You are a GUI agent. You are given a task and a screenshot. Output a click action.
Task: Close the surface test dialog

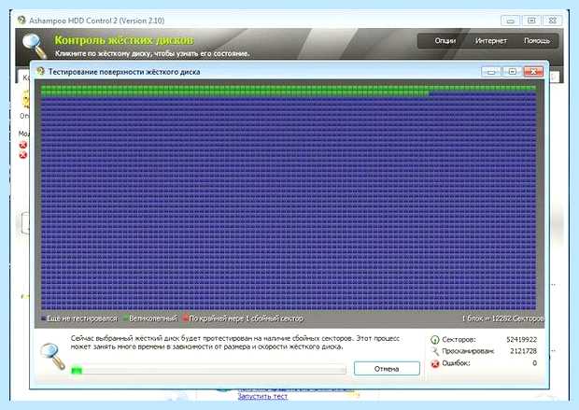pos(533,72)
